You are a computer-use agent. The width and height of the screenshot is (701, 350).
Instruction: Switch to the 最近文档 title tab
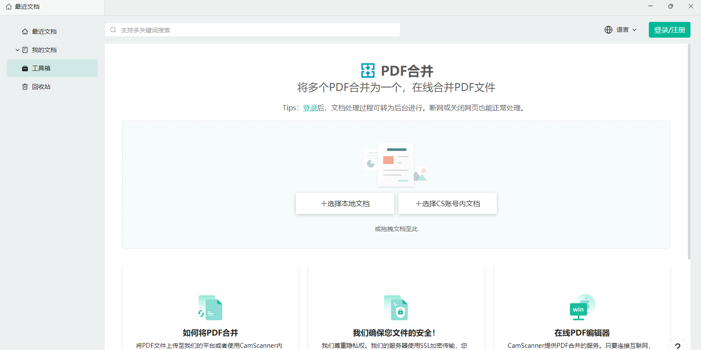pos(27,7)
